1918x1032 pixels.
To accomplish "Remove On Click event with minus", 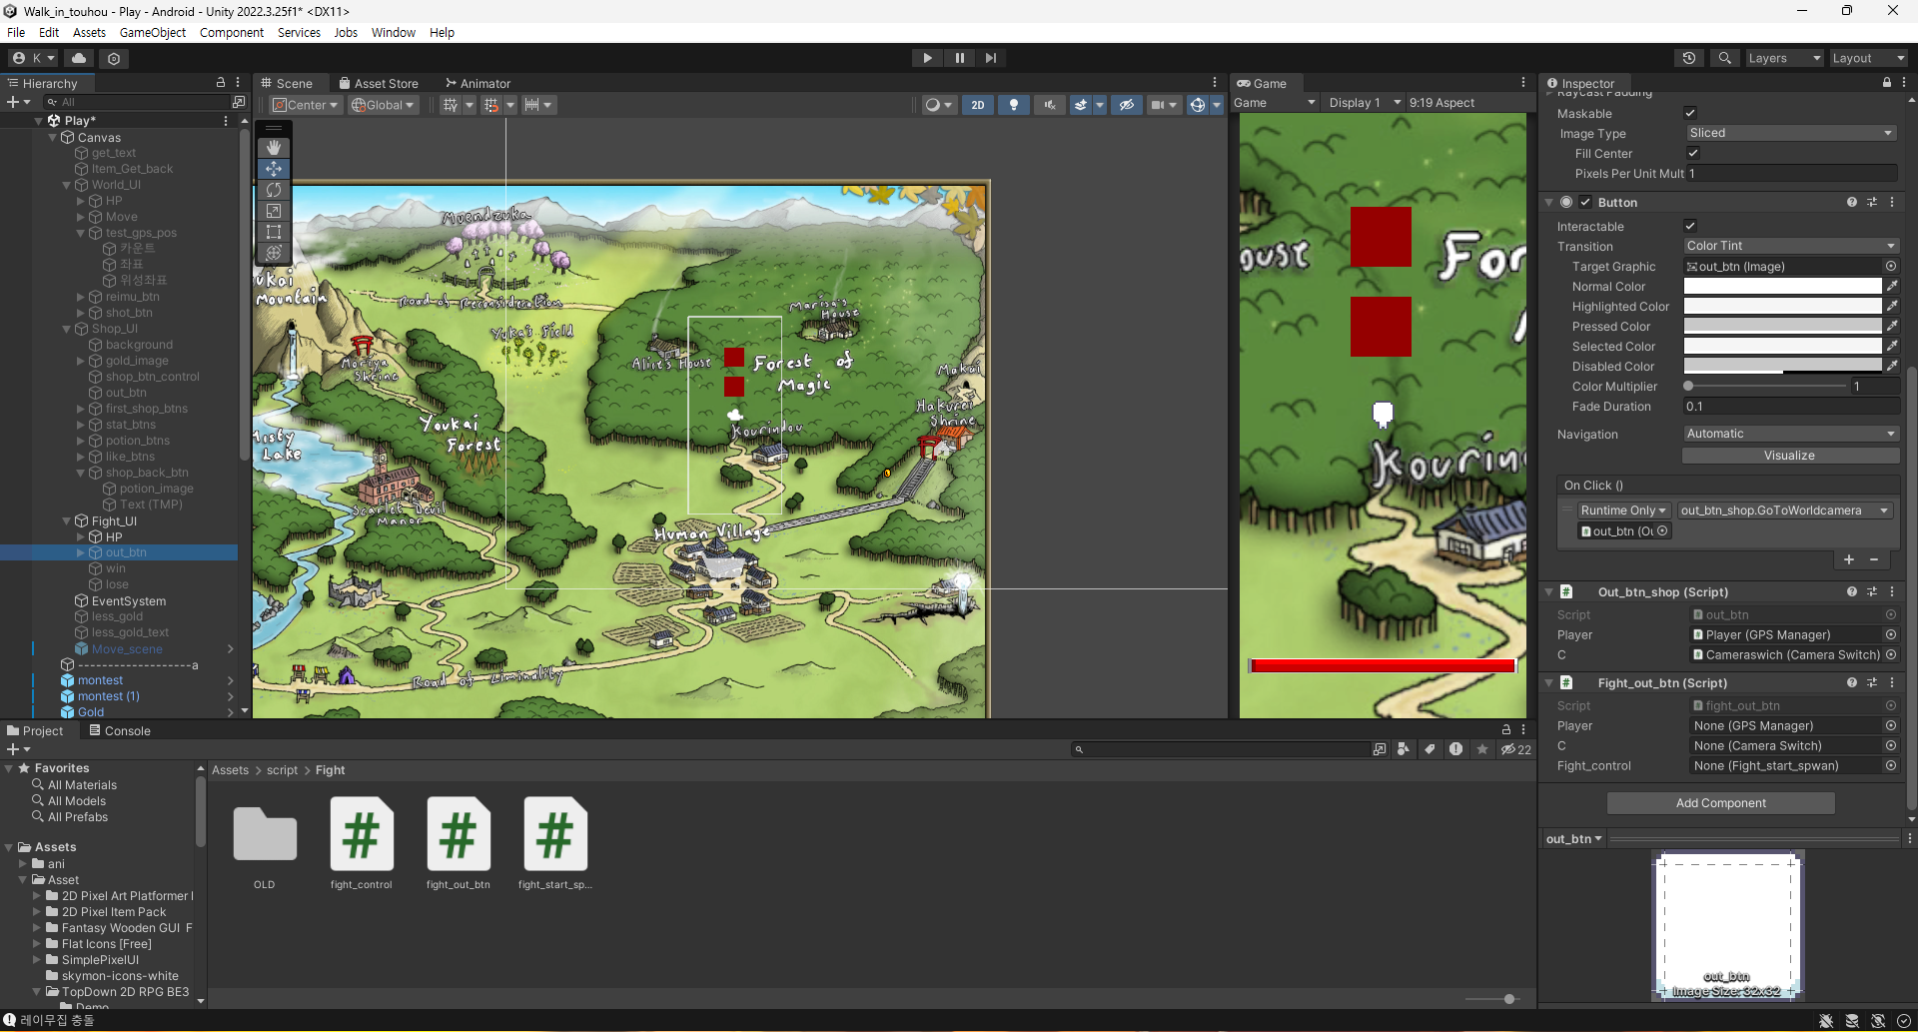I will point(1874,559).
